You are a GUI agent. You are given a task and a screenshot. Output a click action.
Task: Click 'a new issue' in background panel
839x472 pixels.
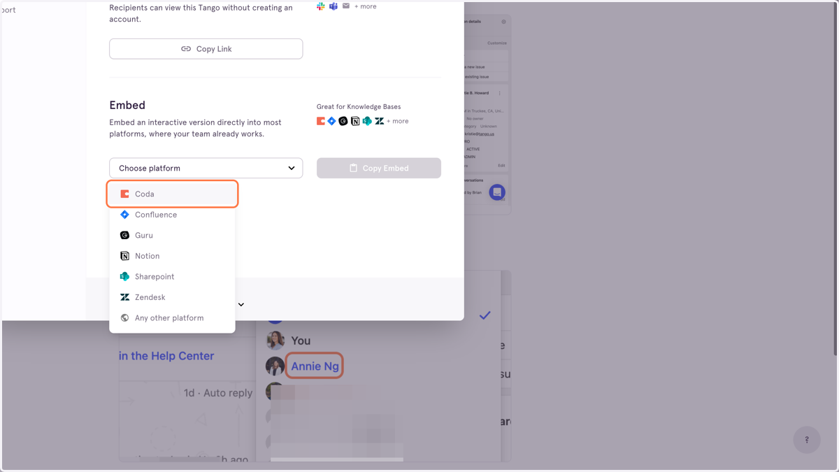(475, 67)
